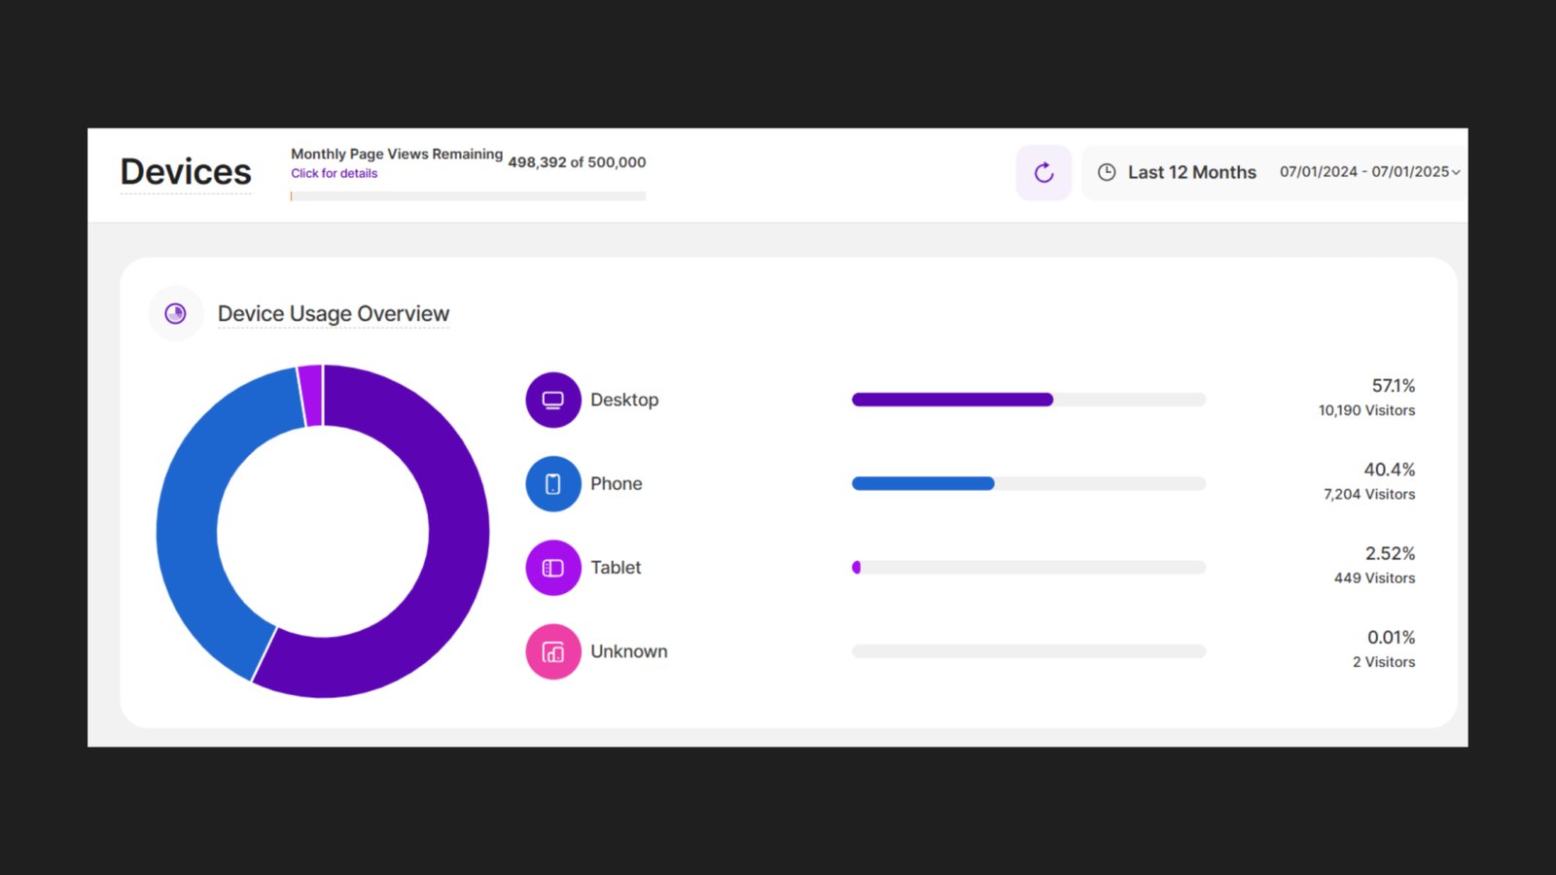The image size is (1556, 875).
Task: Open the Last 12 Months date range dropdown
Action: [1191, 172]
